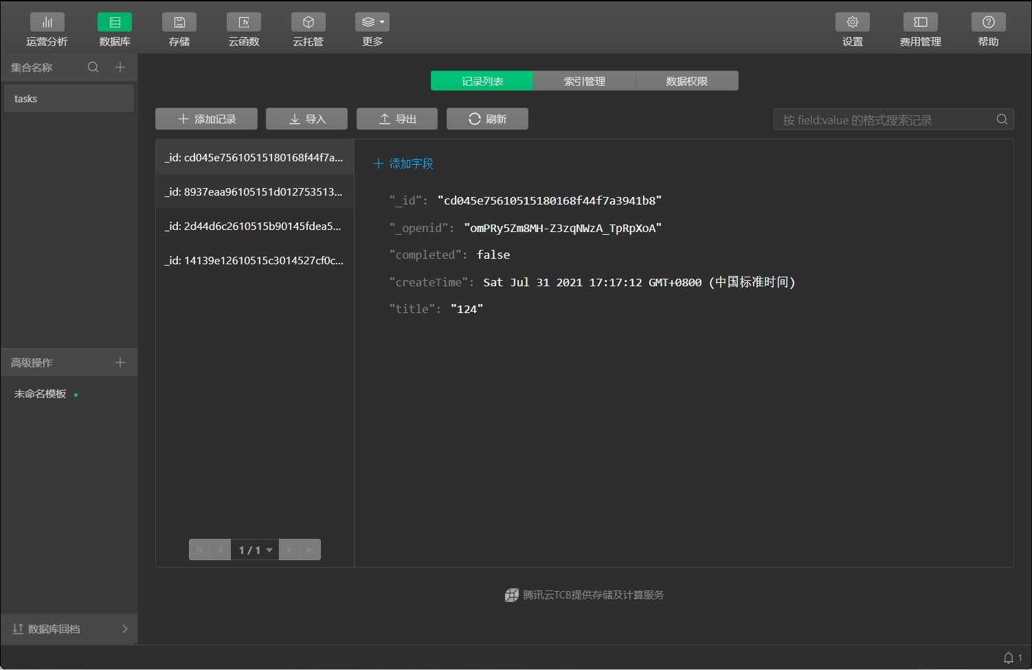Open the 运营分析 analytics icon
1032x670 pixels.
click(x=47, y=22)
